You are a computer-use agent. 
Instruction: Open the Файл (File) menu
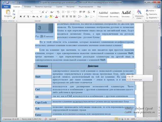point(6,7)
